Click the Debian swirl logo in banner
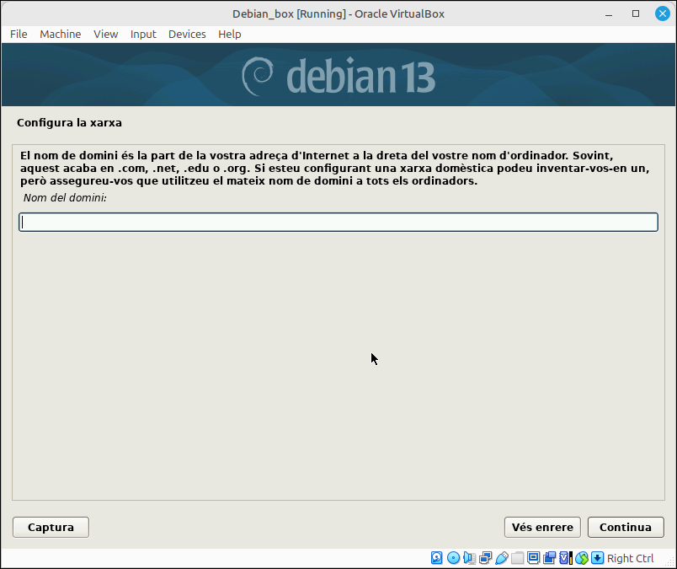This screenshot has height=569, width=677. pos(258,76)
